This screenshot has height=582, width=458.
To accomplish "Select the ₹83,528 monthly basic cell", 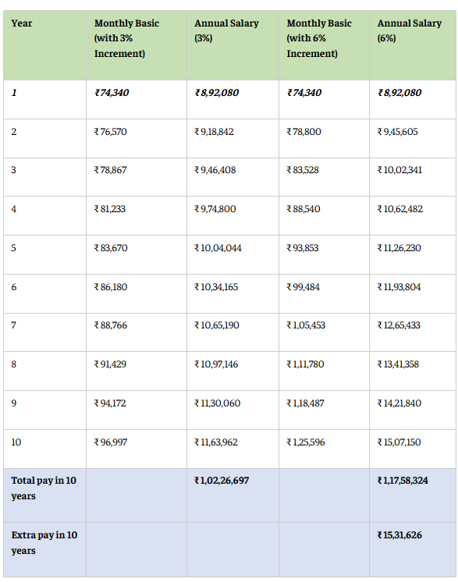I will coord(303,170).
